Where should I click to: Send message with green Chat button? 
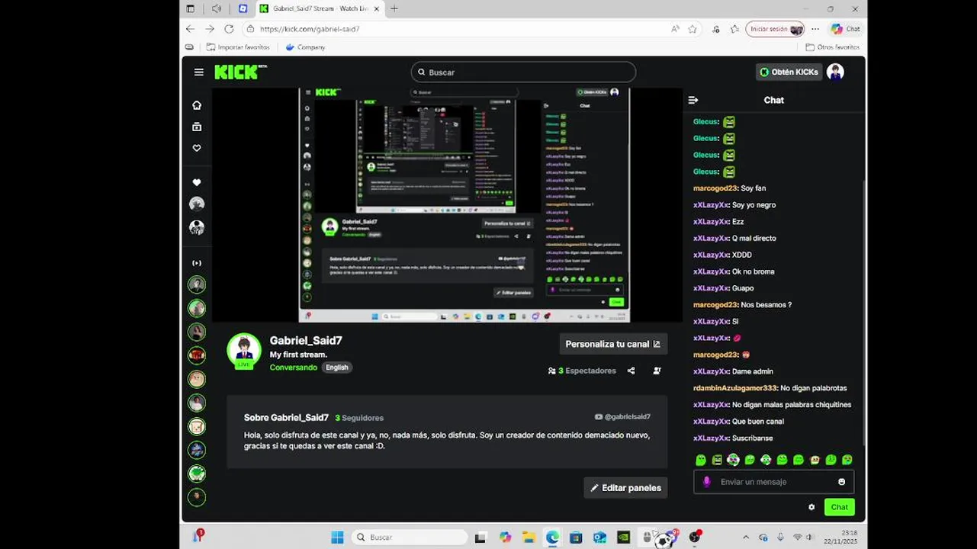tap(840, 507)
